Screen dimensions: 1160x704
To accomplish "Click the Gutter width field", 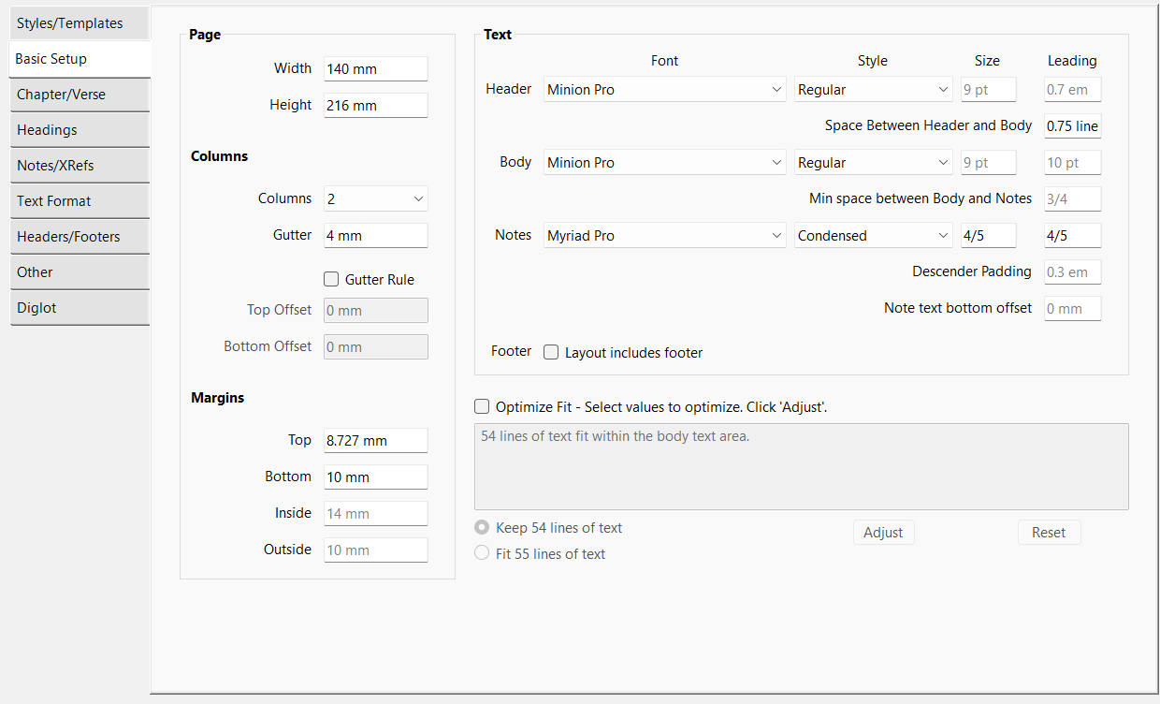I will point(375,236).
